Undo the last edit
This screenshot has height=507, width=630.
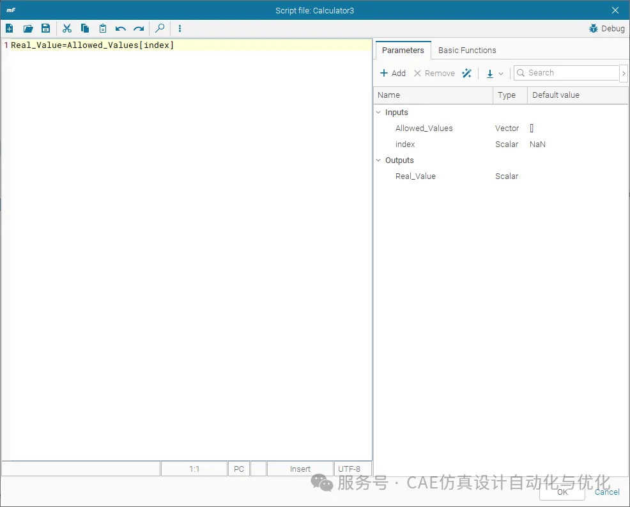(121, 28)
